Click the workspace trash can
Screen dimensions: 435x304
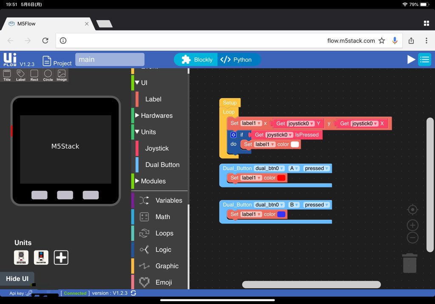tap(410, 263)
